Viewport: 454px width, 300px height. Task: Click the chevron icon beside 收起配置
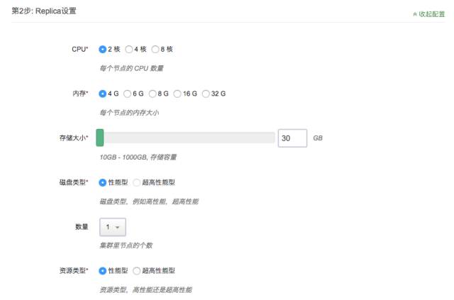pos(415,14)
